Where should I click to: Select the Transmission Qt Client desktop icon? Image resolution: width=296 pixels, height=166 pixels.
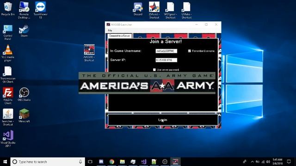coord(8,75)
